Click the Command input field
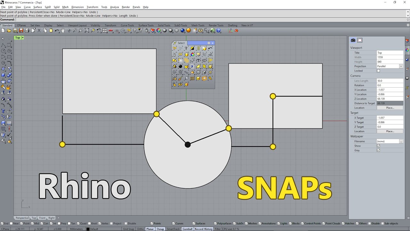 pos(211,20)
